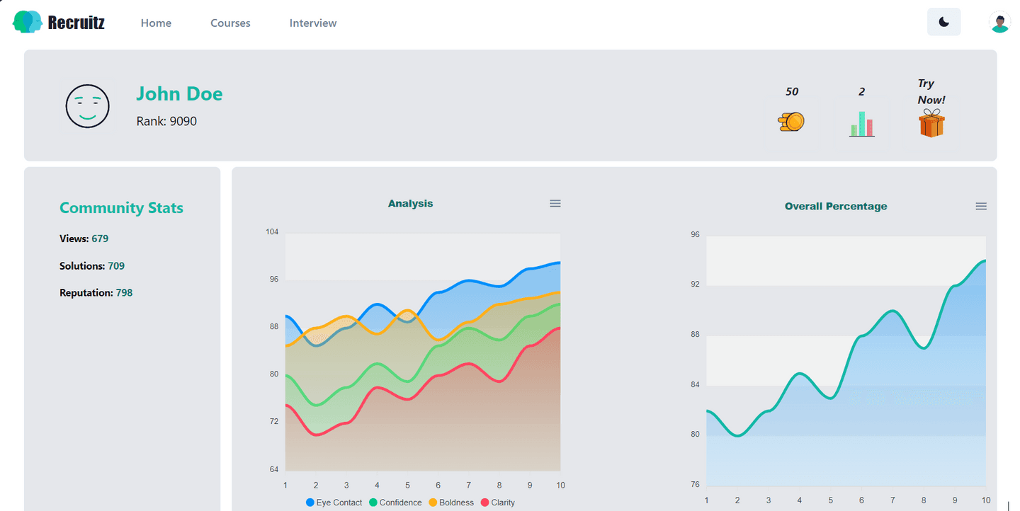
Task: Open the Overall Percentage chart menu
Action: click(x=981, y=207)
